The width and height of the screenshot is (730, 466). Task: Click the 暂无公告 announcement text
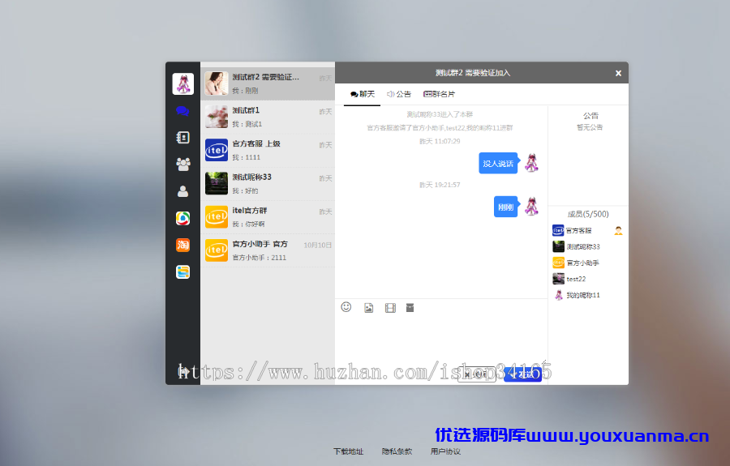coord(590,127)
